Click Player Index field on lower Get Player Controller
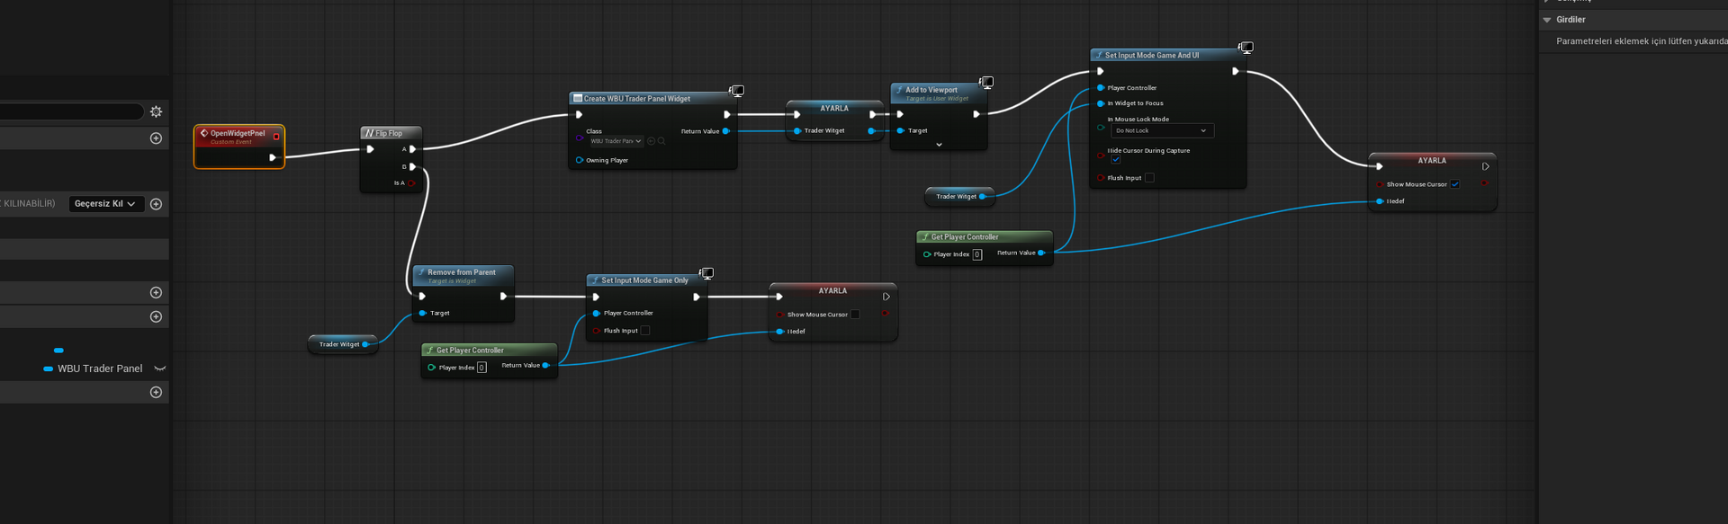The width and height of the screenshot is (1728, 524). [x=481, y=367]
